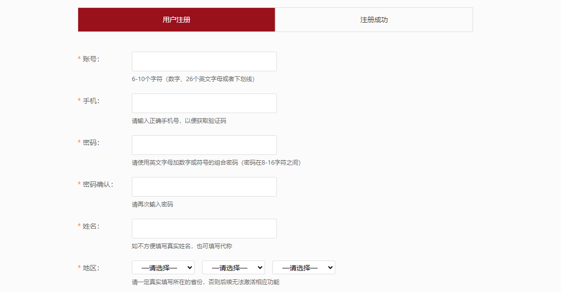Click the 请输入正确手机号 hint text
This screenshot has height=292, width=561.
coord(179,120)
